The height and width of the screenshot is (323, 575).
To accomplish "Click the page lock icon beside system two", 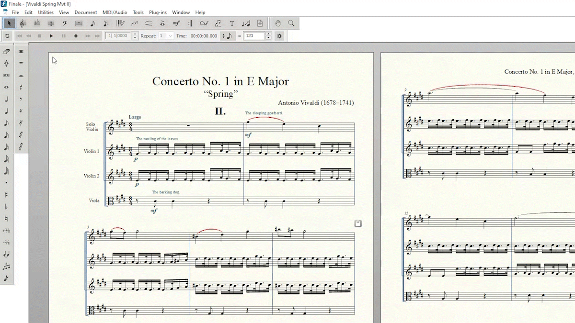I will [x=358, y=223].
